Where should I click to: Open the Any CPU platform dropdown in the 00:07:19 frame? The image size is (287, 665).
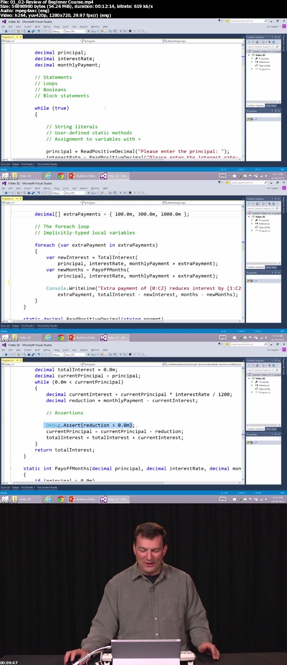[75, 355]
